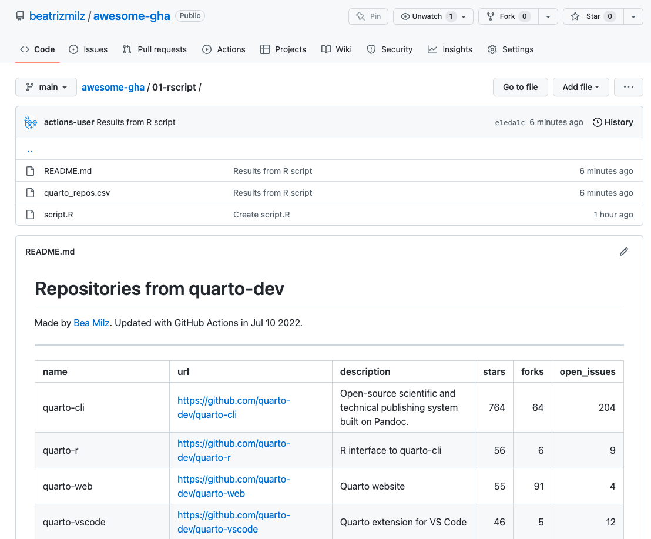Image resolution: width=651 pixels, height=539 pixels.
Task: Expand the Fork options dropdown arrow
Action: coord(548,16)
